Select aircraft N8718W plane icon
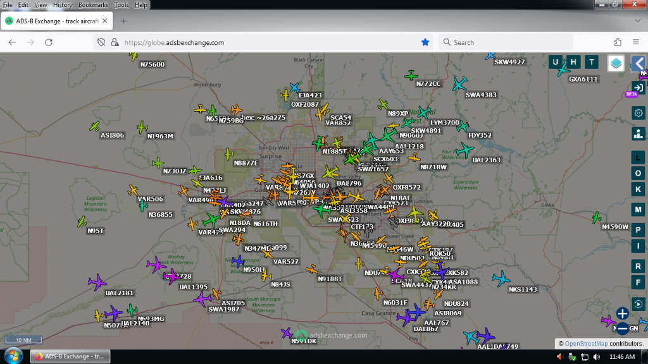The height and width of the screenshot is (364, 648). coord(414,157)
